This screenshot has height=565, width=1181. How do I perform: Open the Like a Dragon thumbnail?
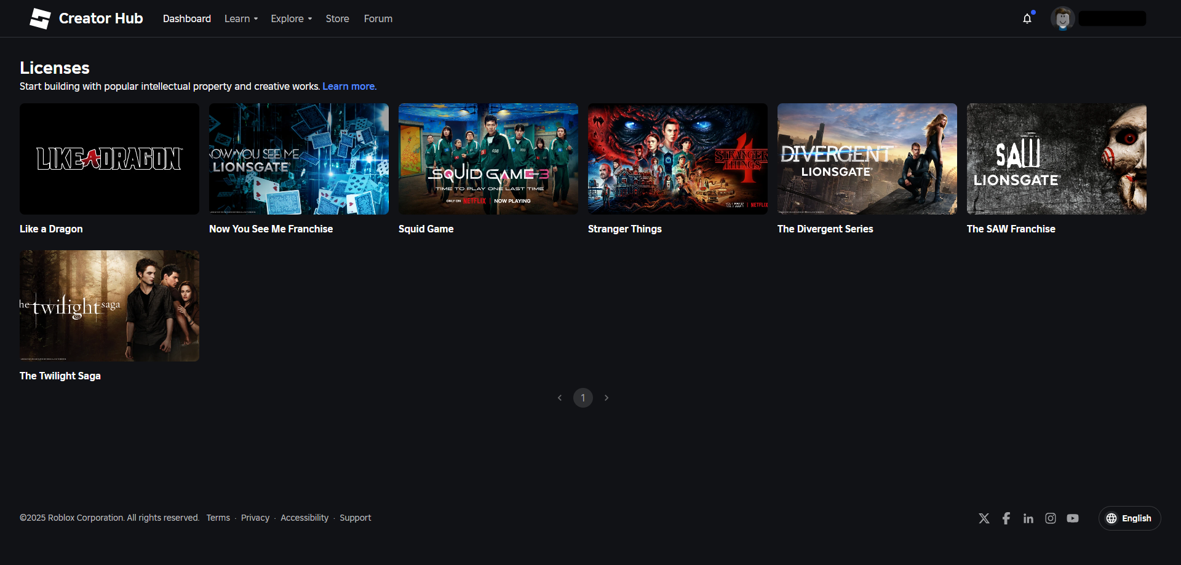[x=109, y=159]
